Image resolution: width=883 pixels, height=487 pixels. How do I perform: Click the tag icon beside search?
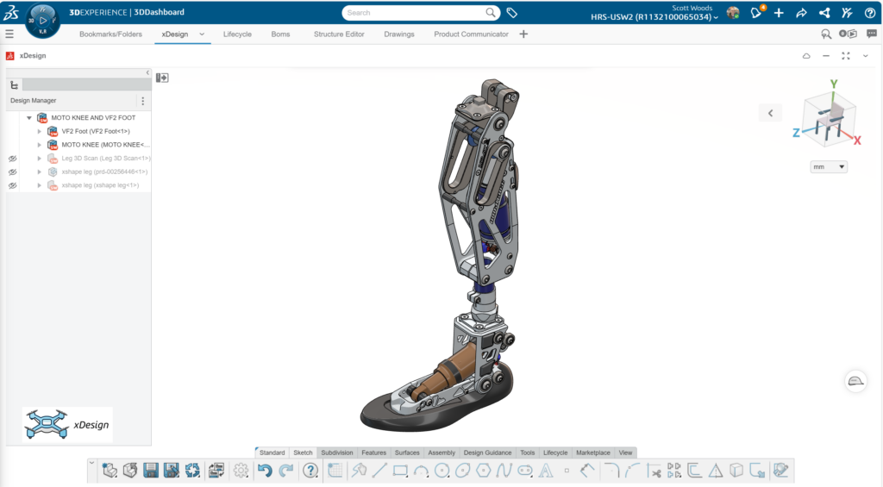coord(512,12)
